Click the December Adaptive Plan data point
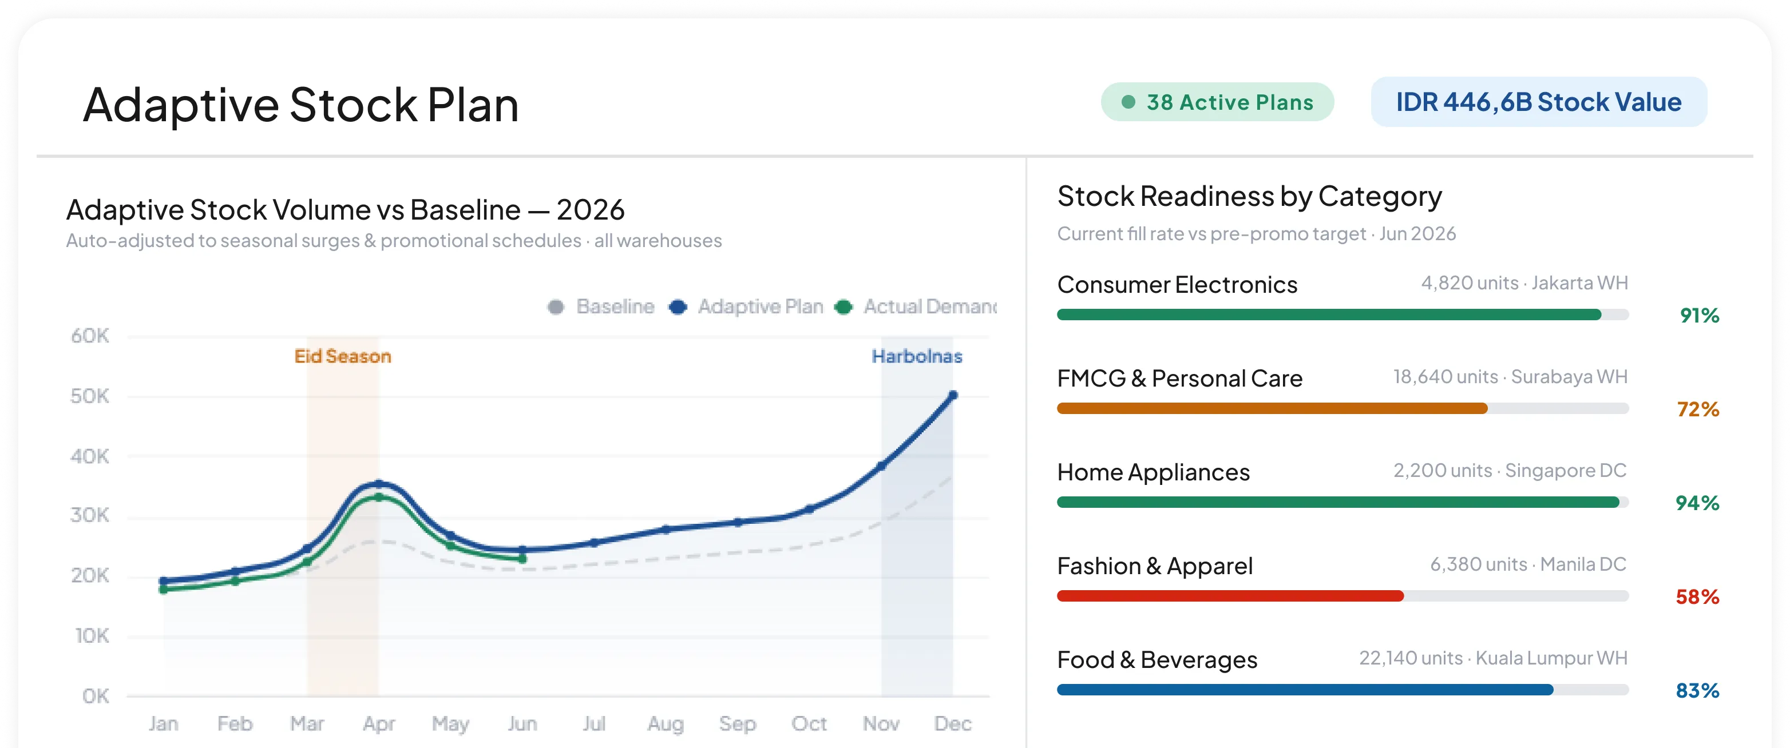The height and width of the screenshot is (748, 1790). [x=953, y=395]
